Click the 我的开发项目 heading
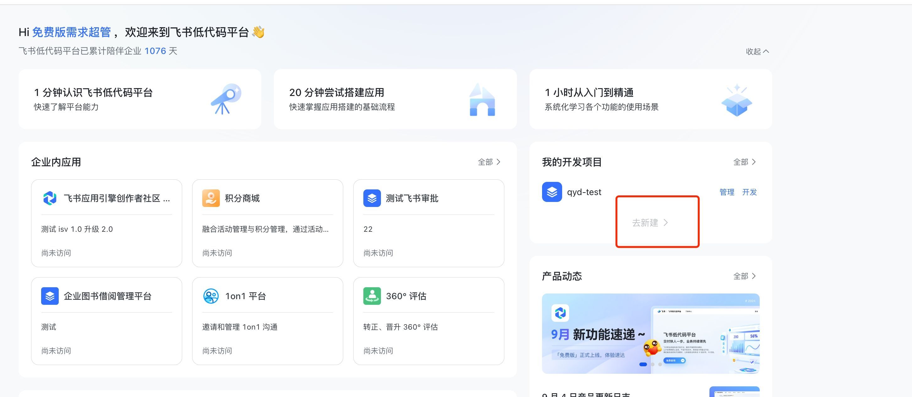 (572, 162)
